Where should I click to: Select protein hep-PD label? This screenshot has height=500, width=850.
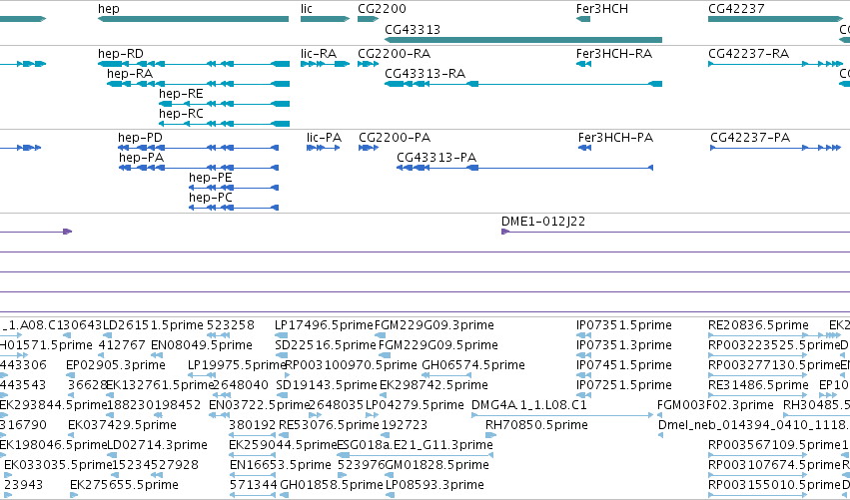(x=140, y=138)
